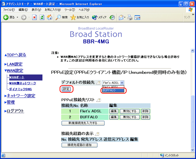The width and height of the screenshot is (196, 159).
Task: Show help for PPPoE接続先リスト
Action: [99, 100]
